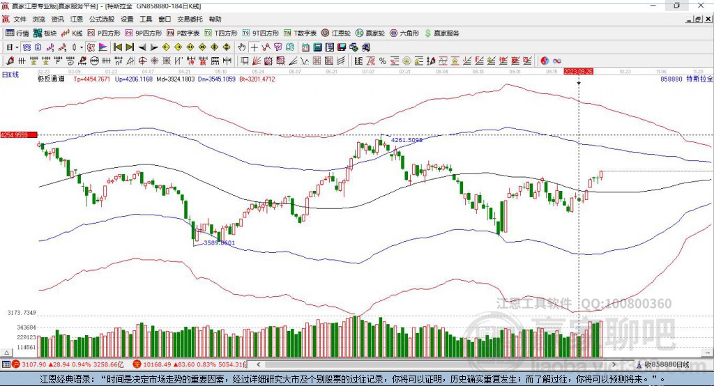Screen dimensions: 714x386
Task: Select the crosshair cursor tool
Action: pos(254,47)
